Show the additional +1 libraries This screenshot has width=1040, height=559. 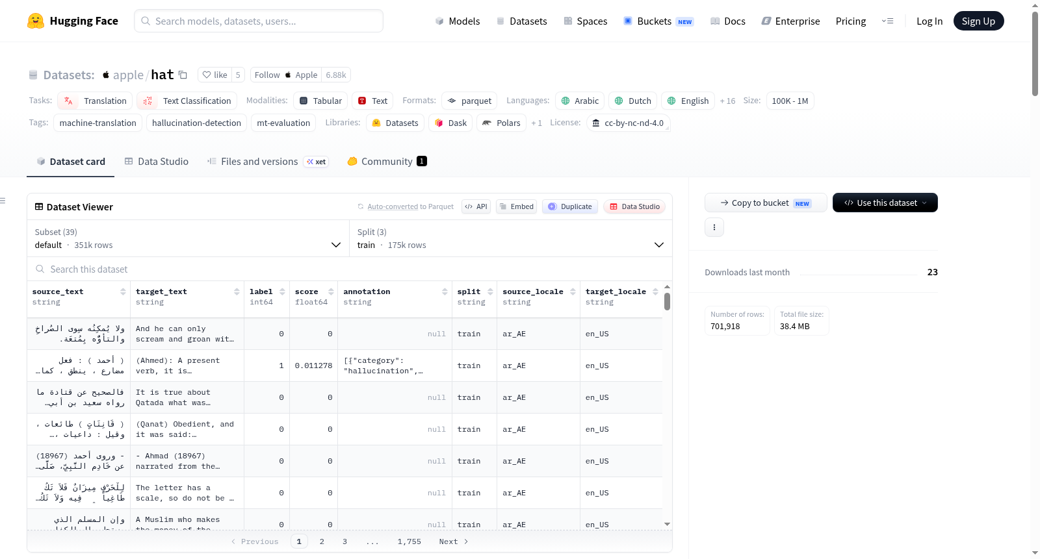(536, 123)
